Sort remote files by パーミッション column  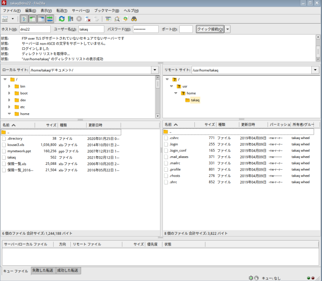point(279,125)
